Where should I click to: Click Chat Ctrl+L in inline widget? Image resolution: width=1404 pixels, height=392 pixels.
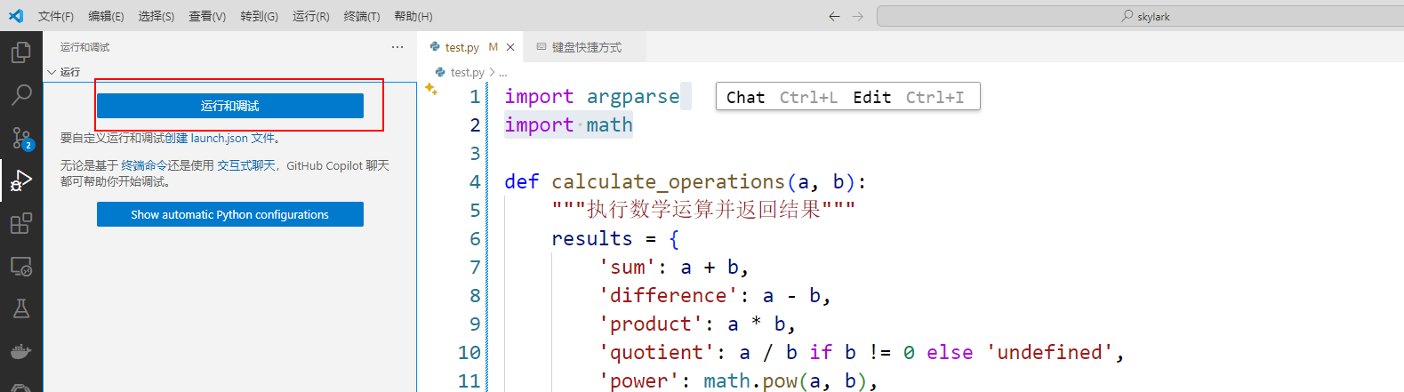pos(782,97)
